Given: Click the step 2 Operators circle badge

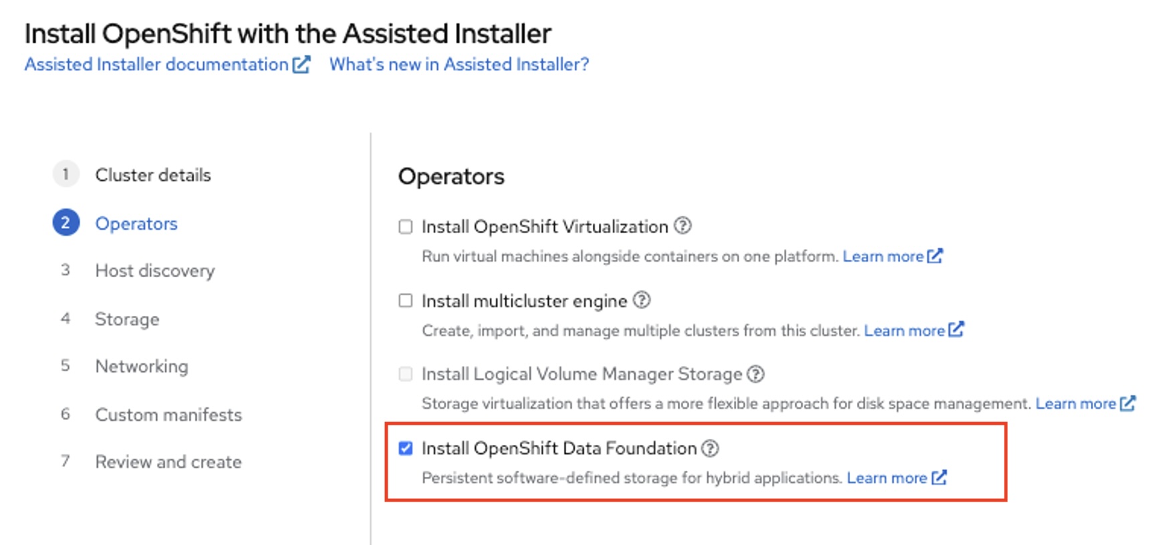Looking at the screenshot, I should tap(66, 223).
